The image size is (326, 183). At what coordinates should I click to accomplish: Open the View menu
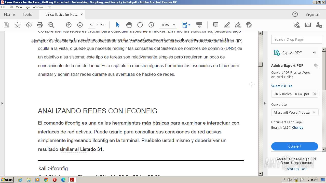point(19,7)
